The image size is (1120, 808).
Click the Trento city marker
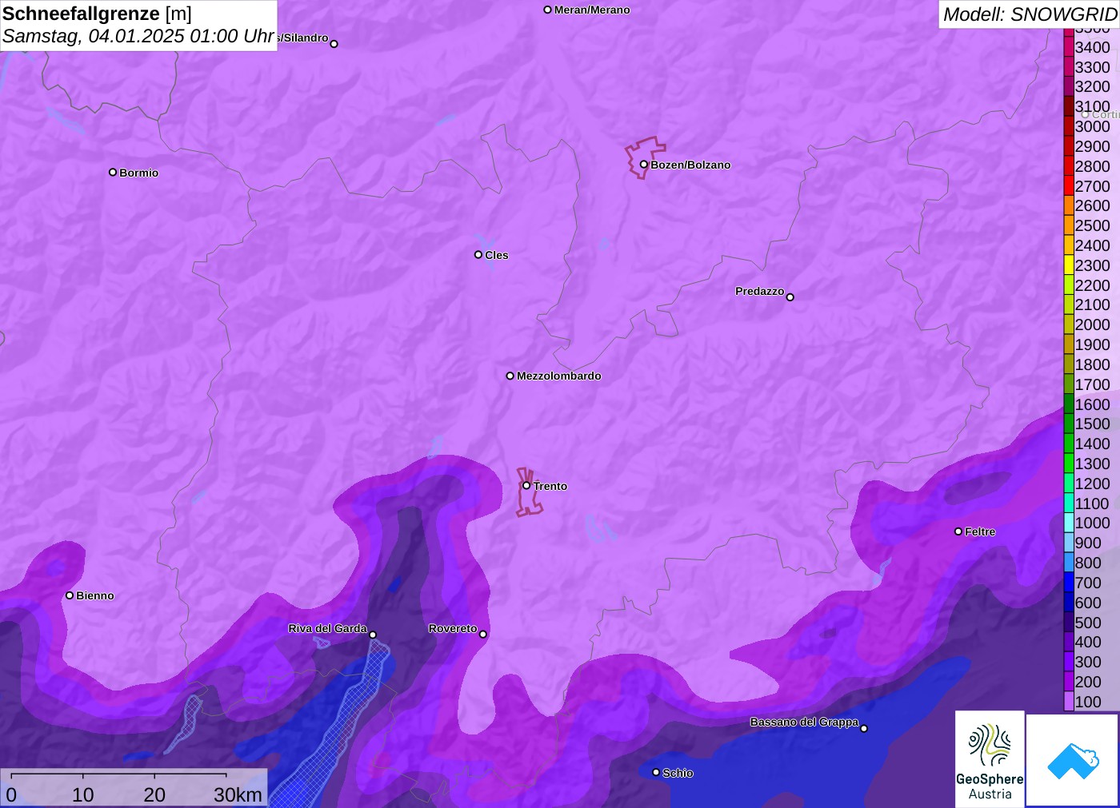pyautogui.click(x=526, y=485)
